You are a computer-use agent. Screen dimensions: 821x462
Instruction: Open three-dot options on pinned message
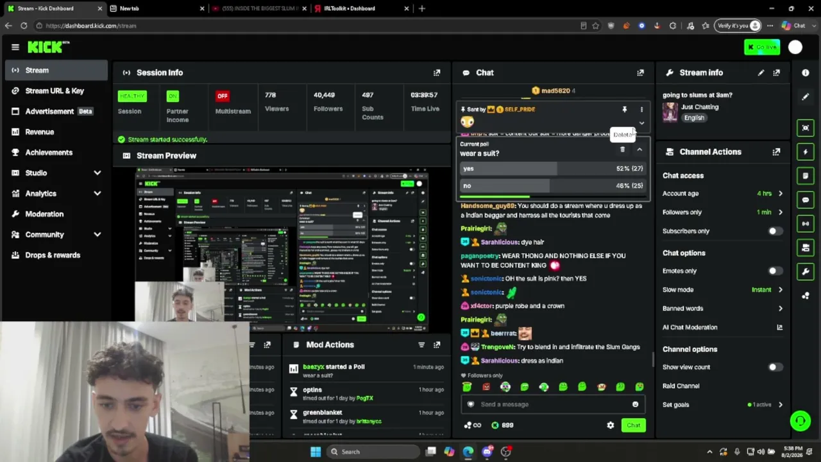point(641,109)
